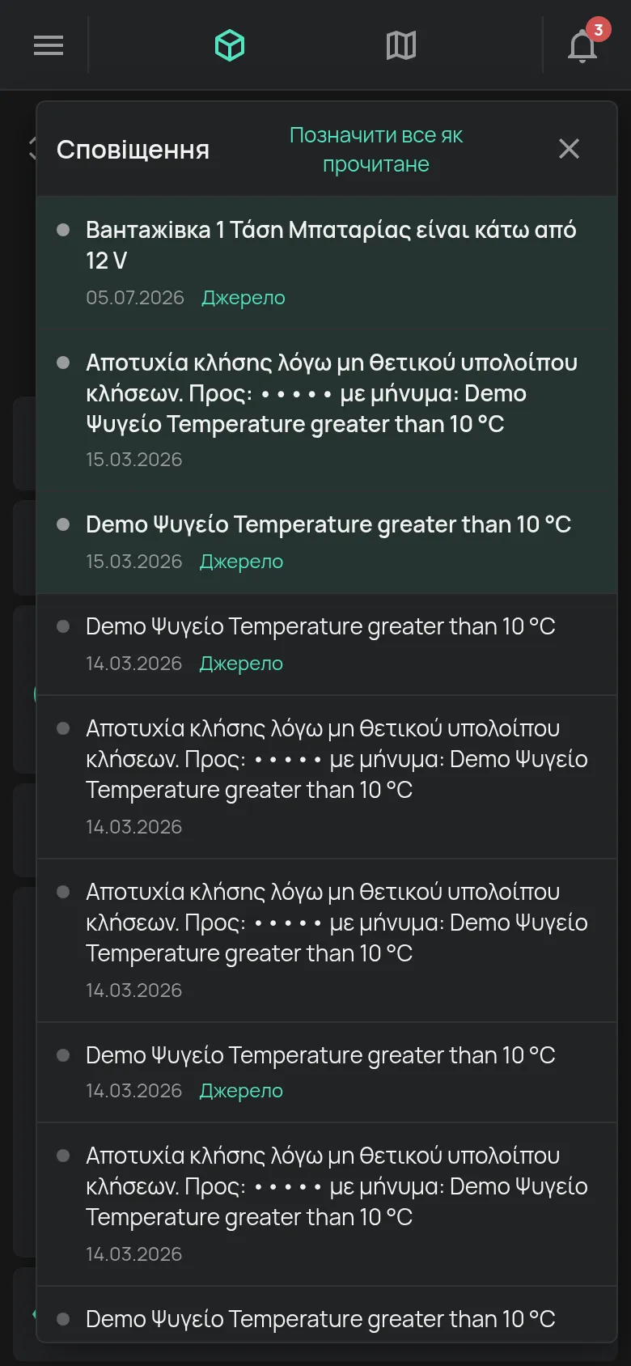Open Джерело link for 15.03.2026 notification

242,562
